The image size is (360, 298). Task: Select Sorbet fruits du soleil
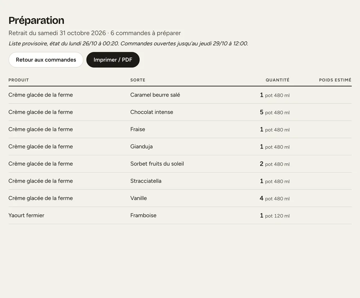click(x=157, y=164)
